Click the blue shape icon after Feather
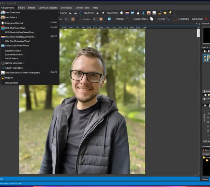 click(109, 19)
